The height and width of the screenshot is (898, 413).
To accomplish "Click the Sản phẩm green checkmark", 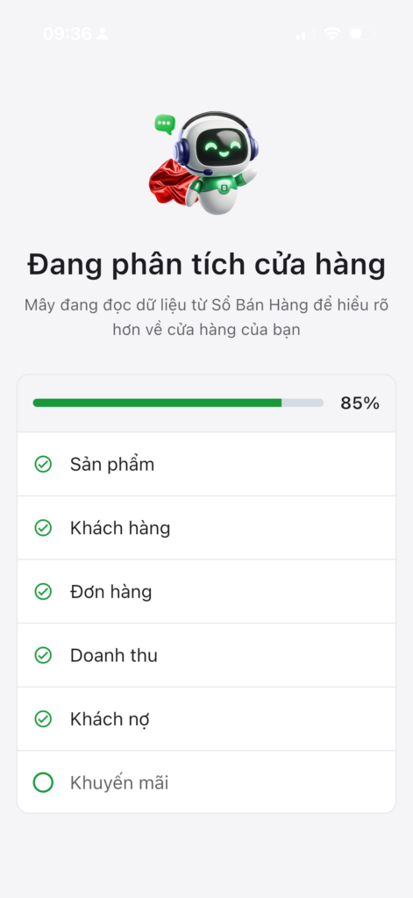I will 43,464.
